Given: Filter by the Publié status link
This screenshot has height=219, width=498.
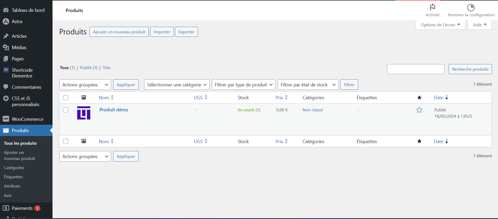Looking at the screenshot, I should tap(86, 67).
